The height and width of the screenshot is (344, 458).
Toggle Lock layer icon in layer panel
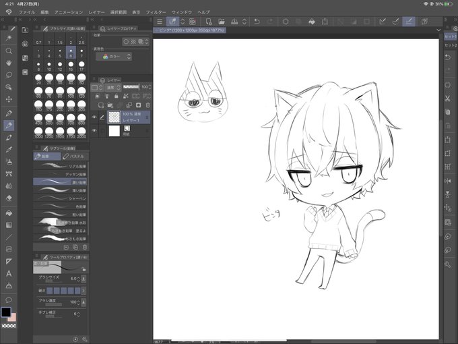coord(117,96)
